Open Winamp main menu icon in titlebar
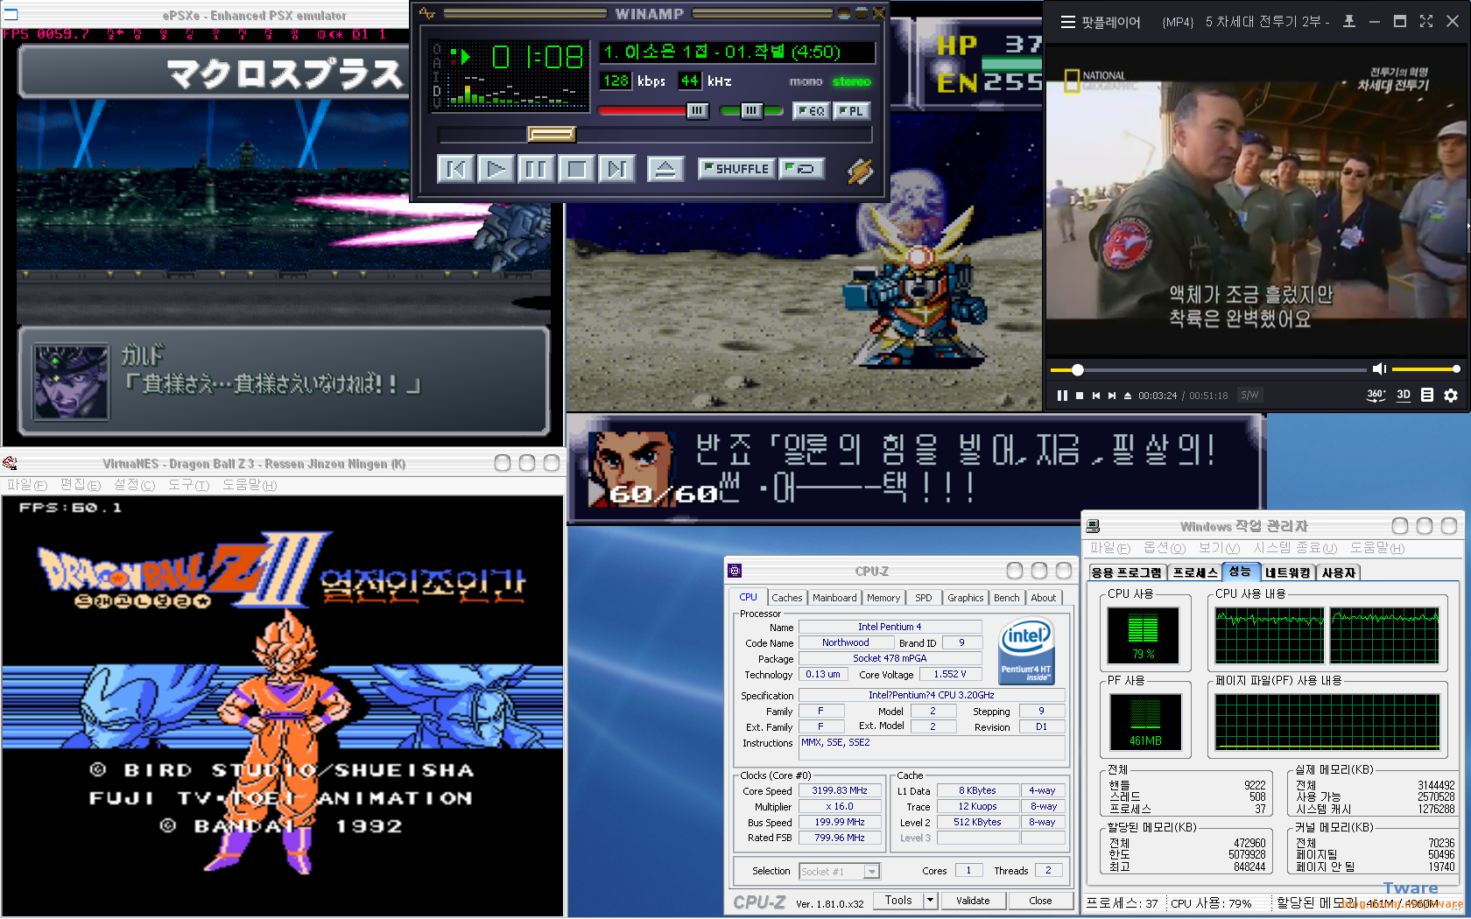Viewport: 1471px width, 919px height. tap(426, 13)
